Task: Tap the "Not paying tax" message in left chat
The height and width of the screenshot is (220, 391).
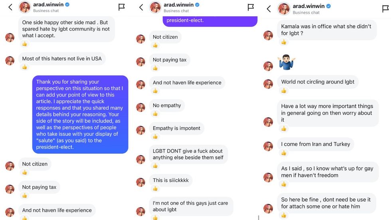Action: (x=39, y=187)
